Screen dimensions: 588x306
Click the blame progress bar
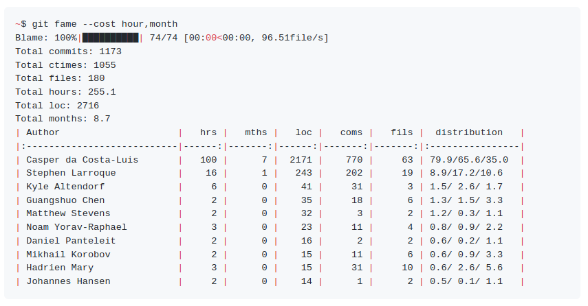point(110,38)
